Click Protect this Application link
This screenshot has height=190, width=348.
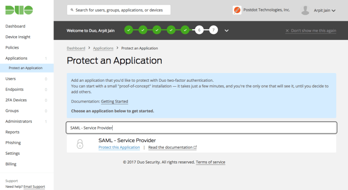pos(119,147)
